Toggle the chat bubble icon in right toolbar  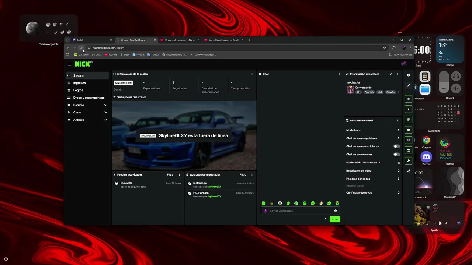408,130
